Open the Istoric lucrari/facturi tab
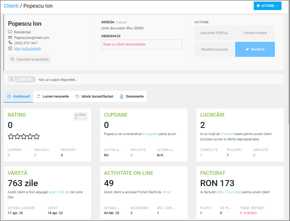 pos(94,96)
